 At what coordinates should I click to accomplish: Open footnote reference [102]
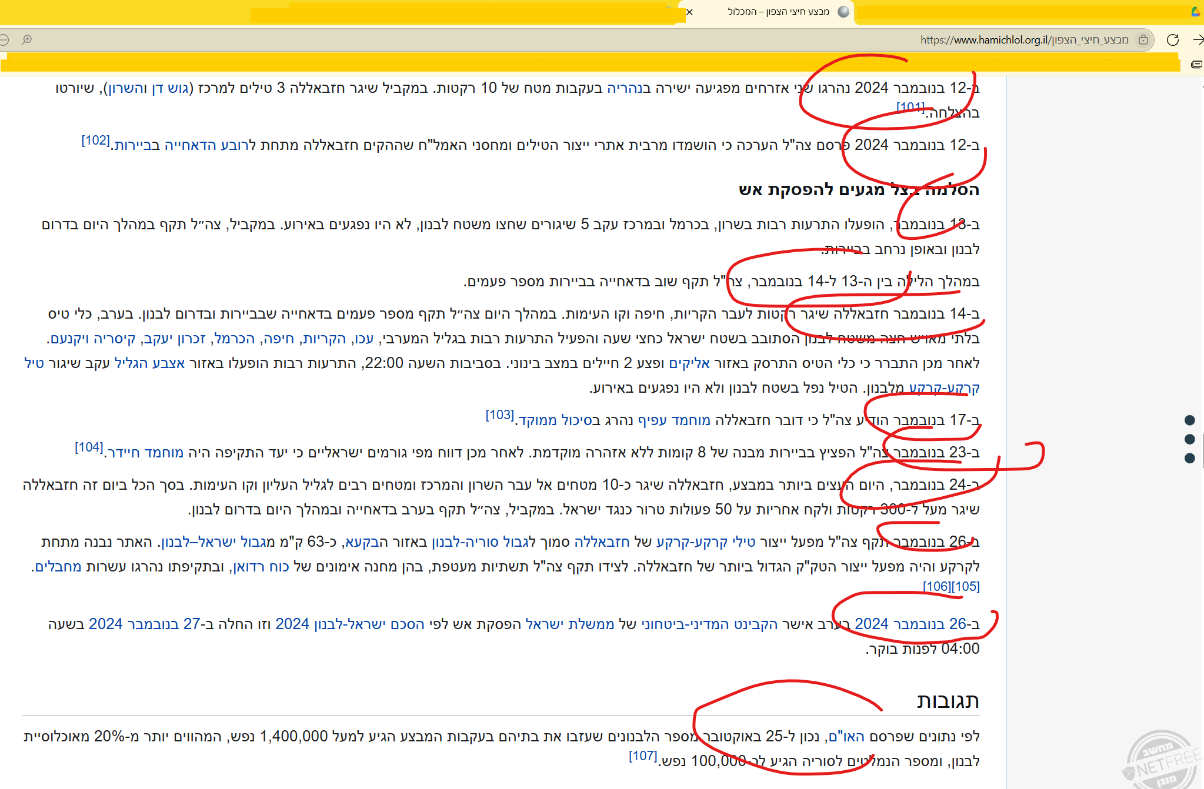click(95, 141)
